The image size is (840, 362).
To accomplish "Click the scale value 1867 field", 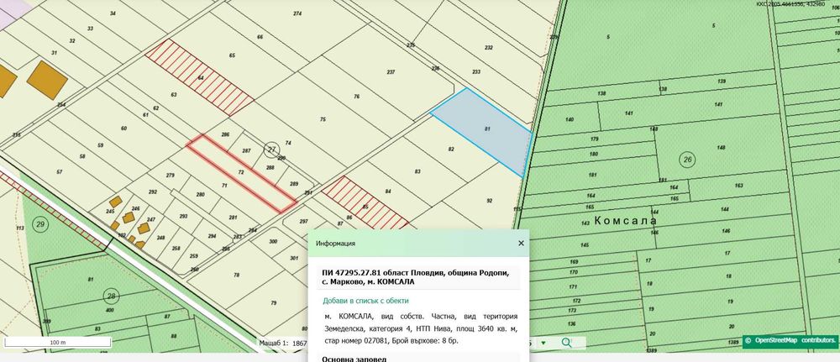I will tap(300, 343).
